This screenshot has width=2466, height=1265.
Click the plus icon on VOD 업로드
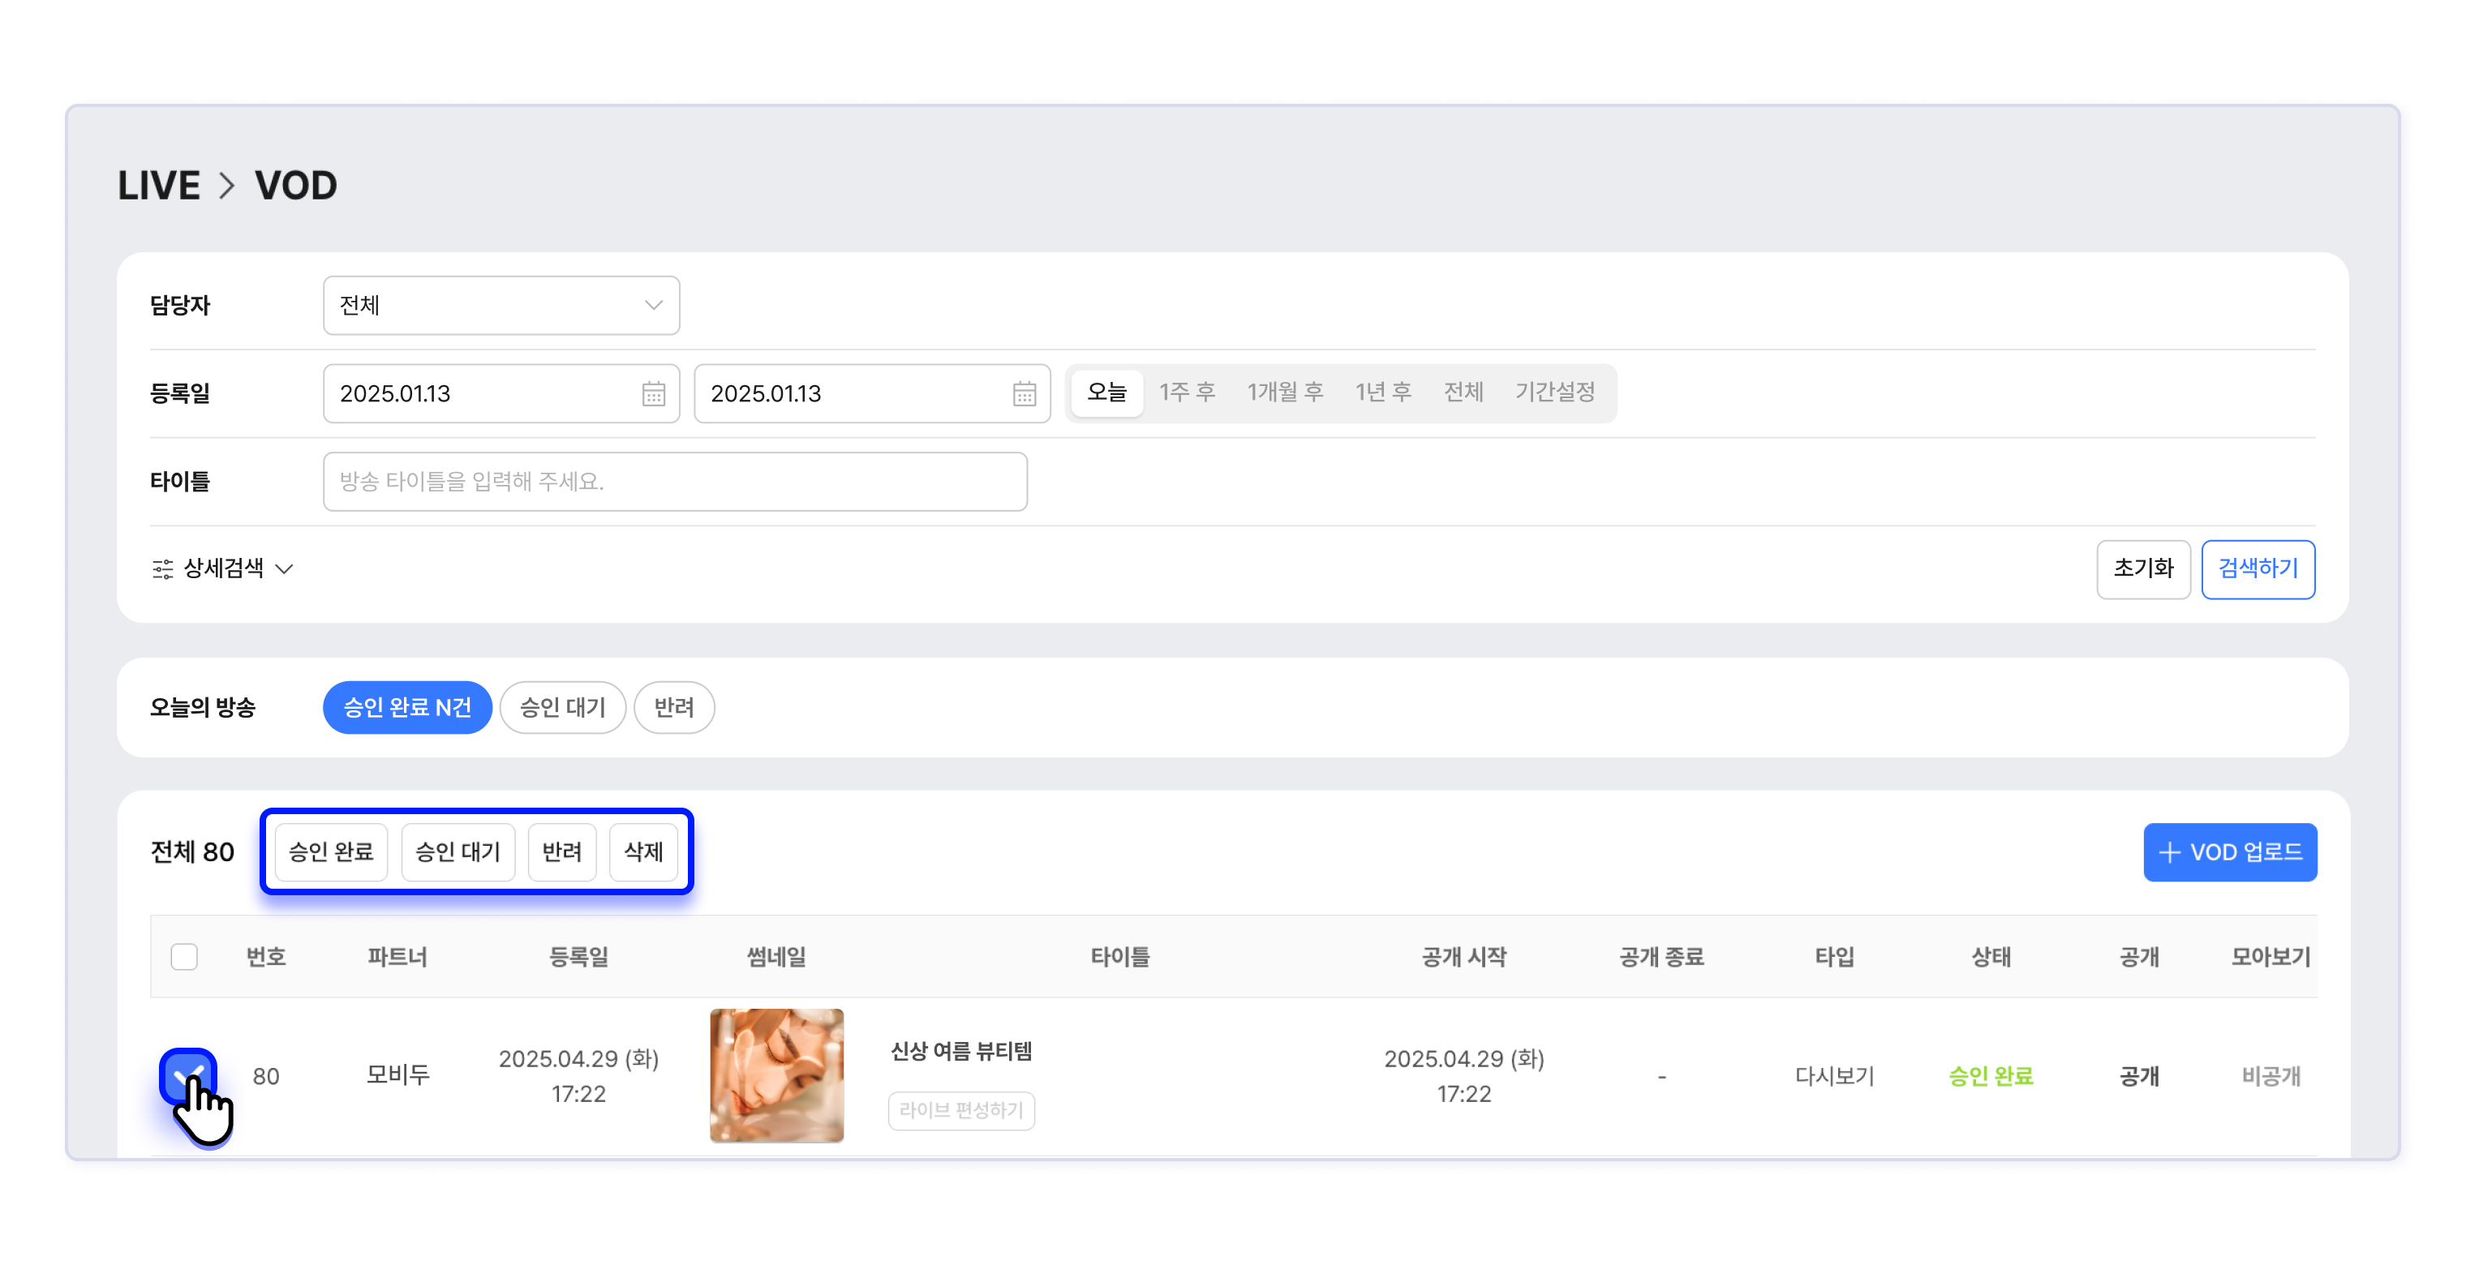pyautogui.click(x=2169, y=851)
